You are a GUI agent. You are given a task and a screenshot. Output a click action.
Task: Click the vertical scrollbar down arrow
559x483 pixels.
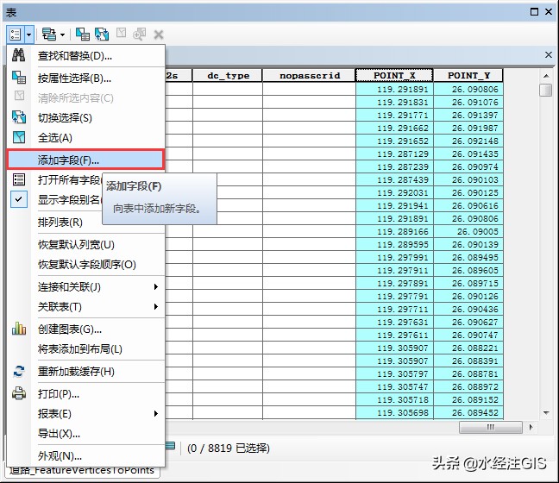pos(546,413)
